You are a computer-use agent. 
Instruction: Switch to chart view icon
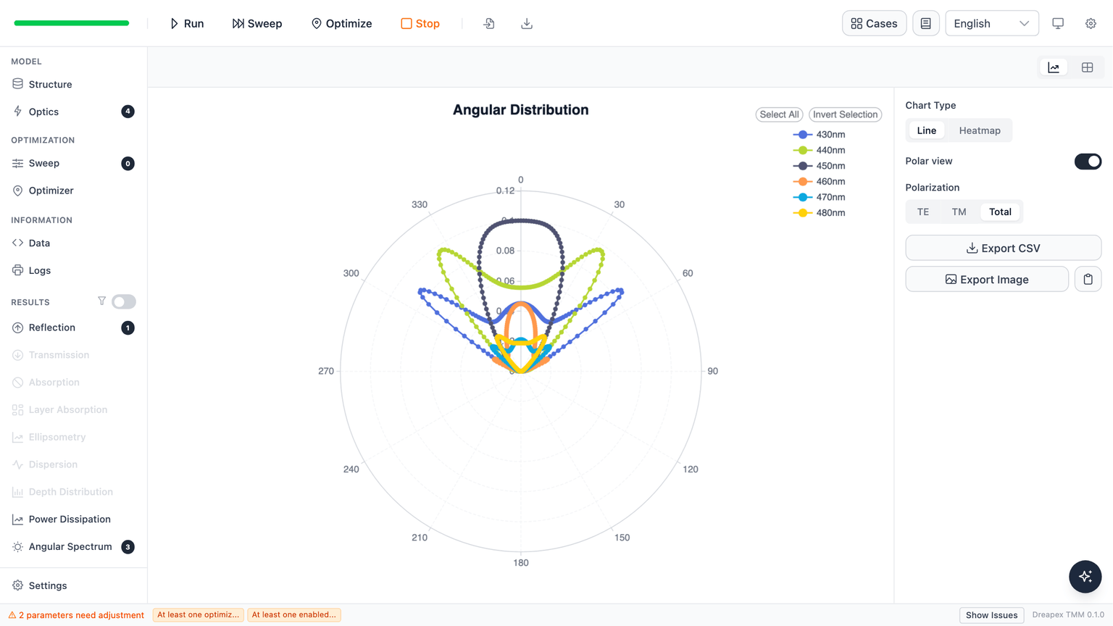click(1054, 67)
